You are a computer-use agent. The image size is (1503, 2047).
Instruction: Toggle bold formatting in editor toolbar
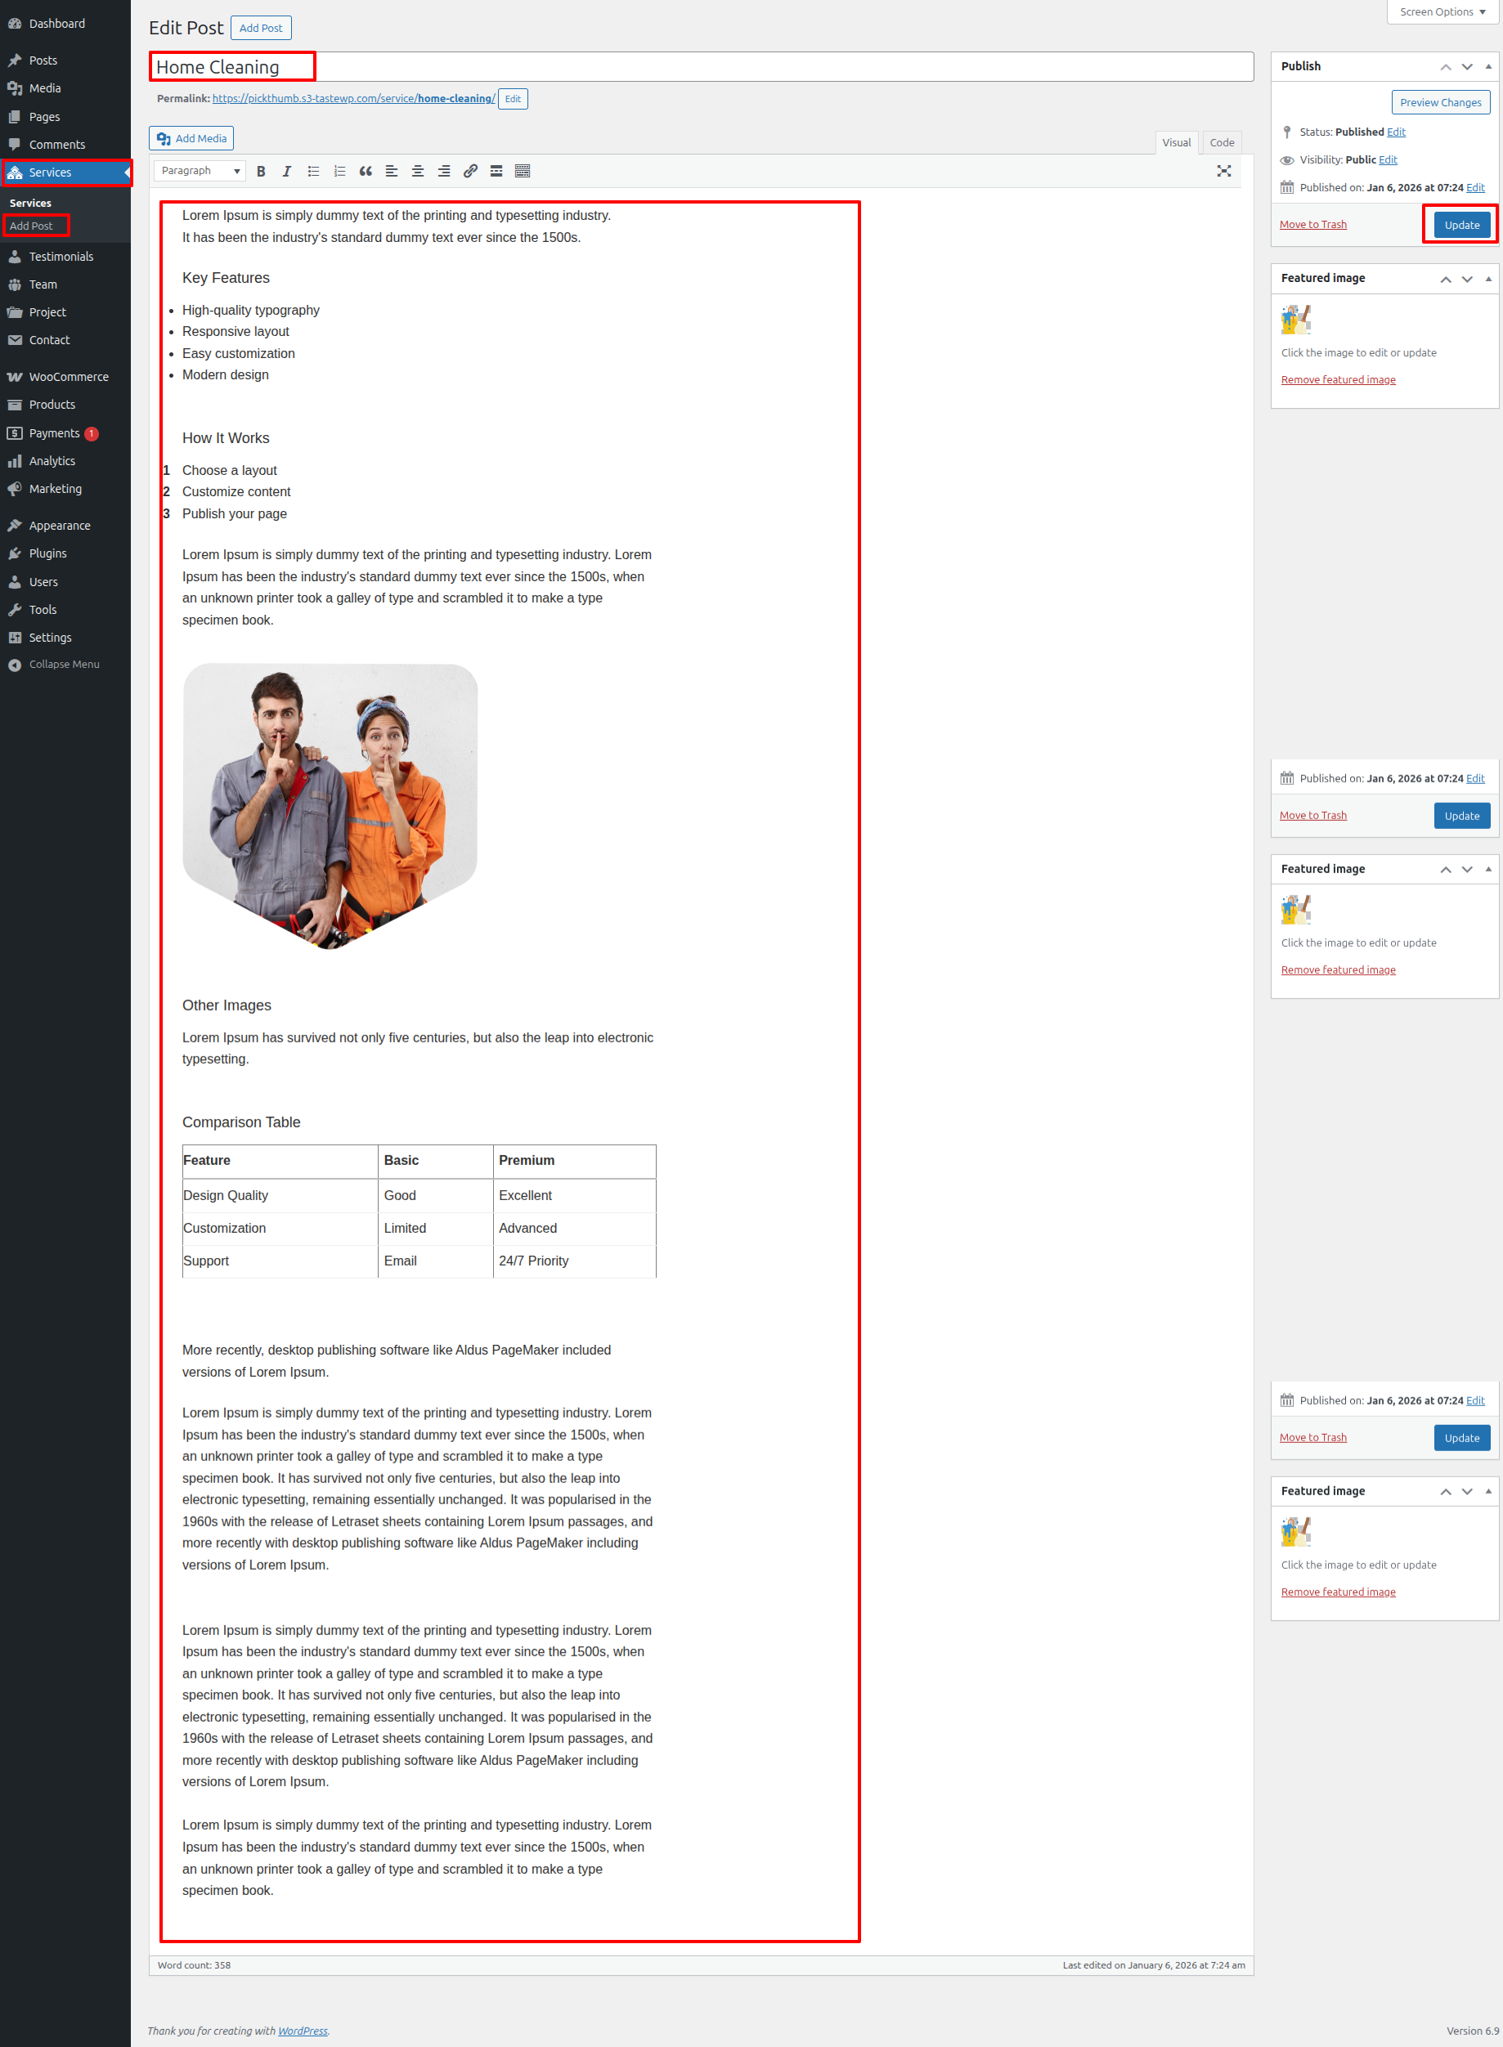[x=261, y=171]
